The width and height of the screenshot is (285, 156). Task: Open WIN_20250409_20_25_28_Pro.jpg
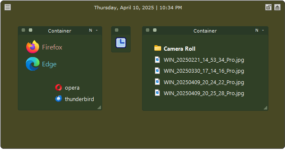click(199, 93)
